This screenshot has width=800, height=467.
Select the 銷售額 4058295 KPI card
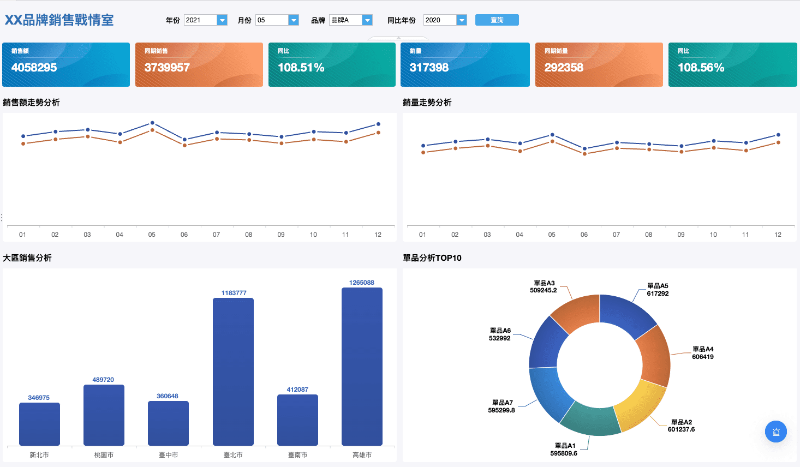66,64
